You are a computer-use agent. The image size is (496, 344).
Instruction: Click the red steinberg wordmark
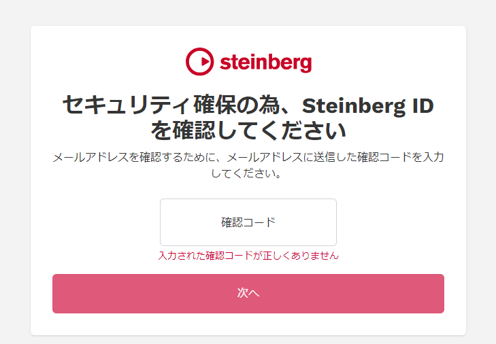tap(266, 63)
